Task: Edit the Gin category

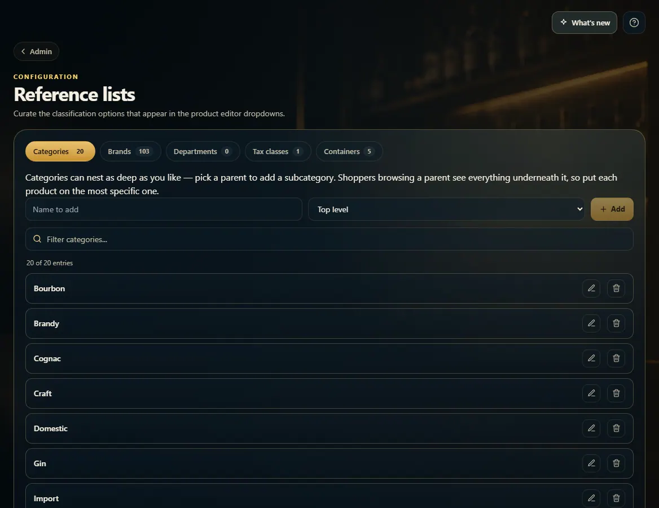Action: pos(591,463)
